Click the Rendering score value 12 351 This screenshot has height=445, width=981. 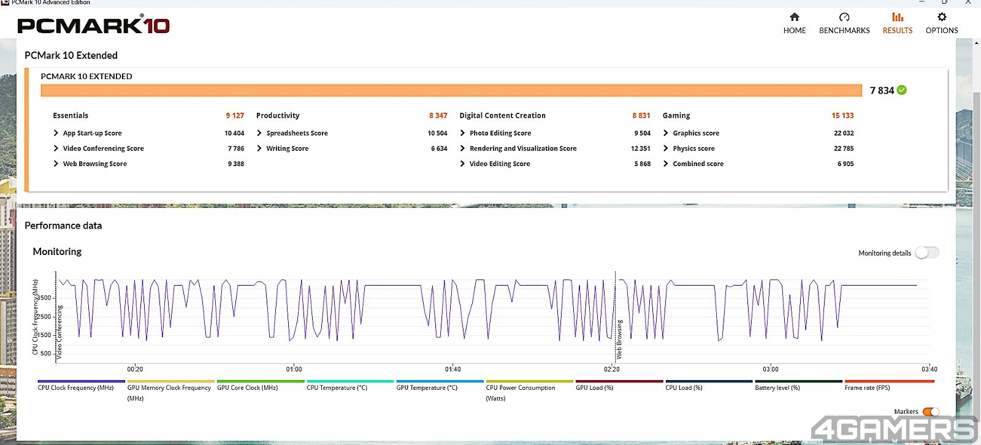pos(641,148)
